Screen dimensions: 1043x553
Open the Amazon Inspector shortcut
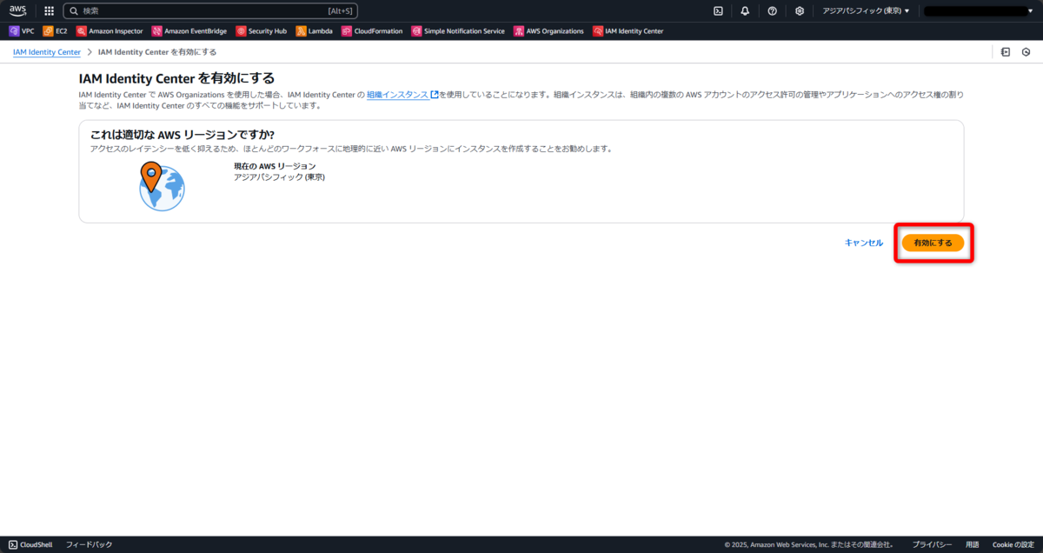[x=110, y=31]
